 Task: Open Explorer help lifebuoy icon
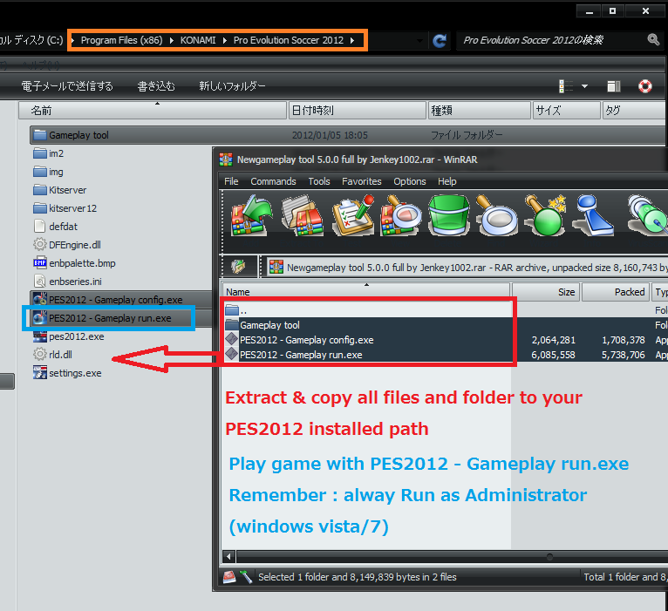645,86
